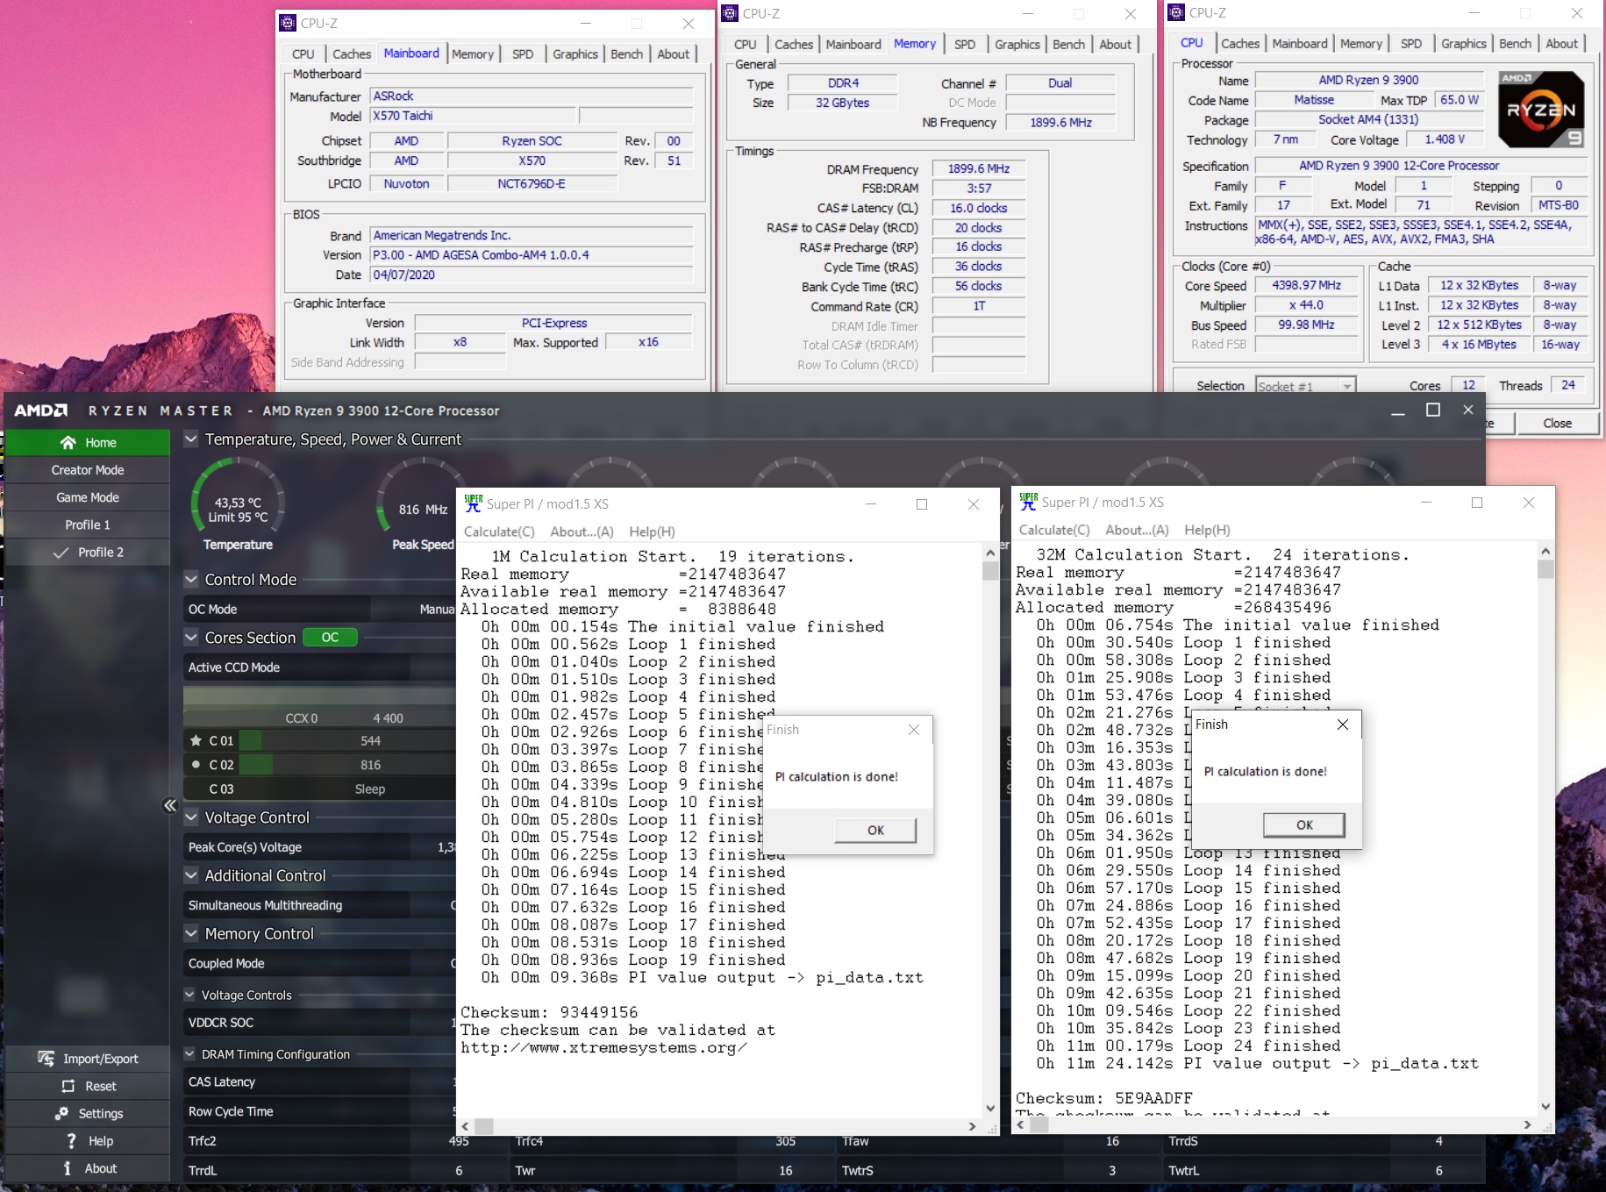
Task: Click the CPU-Z Memory window app icon
Action: [x=730, y=13]
